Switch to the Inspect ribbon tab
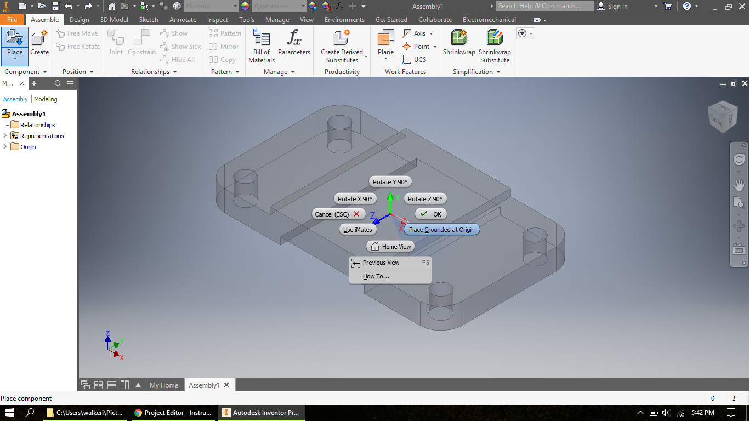Image resolution: width=749 pixels, height=421 pixels. click(x=217, y=19)
